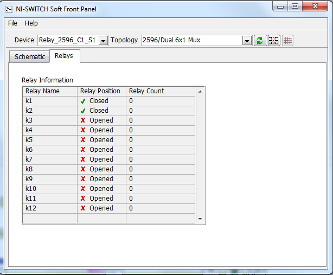
Task: Open the Topology dropdown arrow
Action: pyautogui.click(x=247, y=40)
